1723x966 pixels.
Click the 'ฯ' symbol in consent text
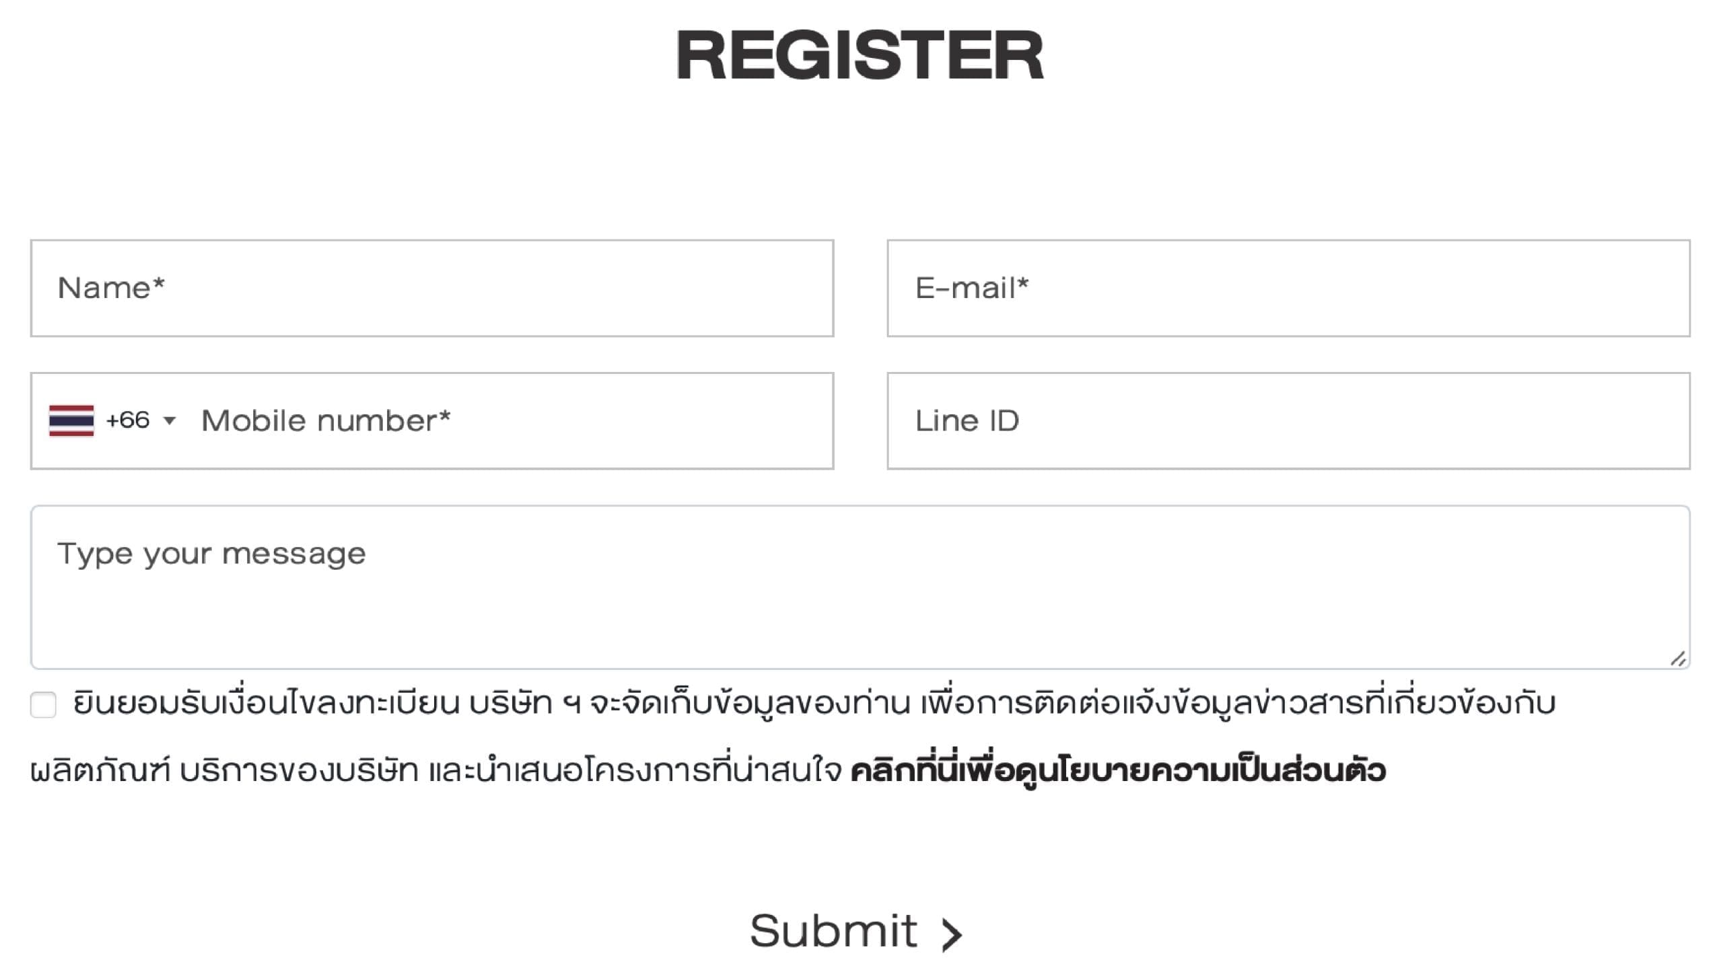coord(571,704)
